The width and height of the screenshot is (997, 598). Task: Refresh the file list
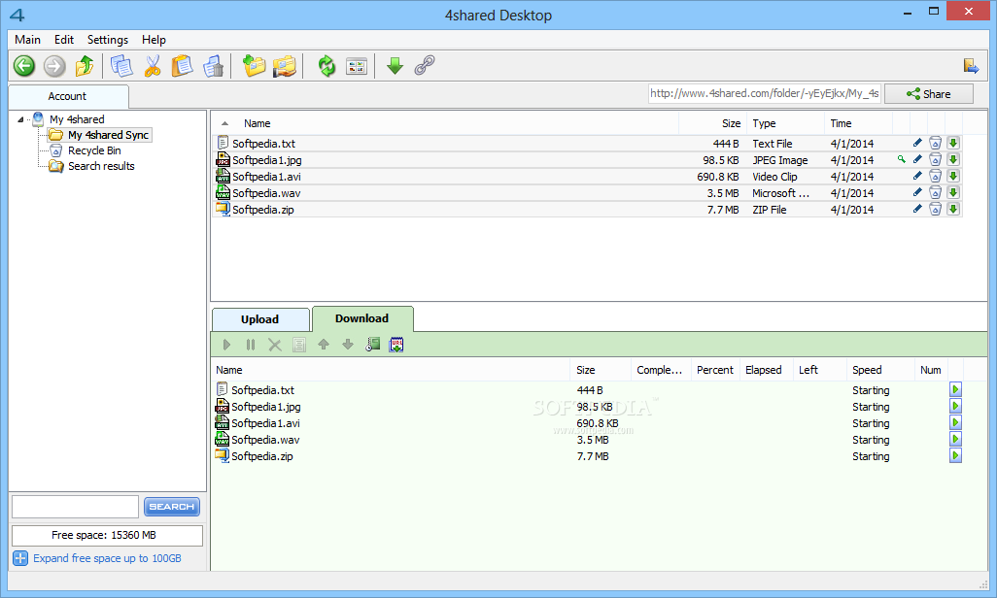tap(327, 65)
